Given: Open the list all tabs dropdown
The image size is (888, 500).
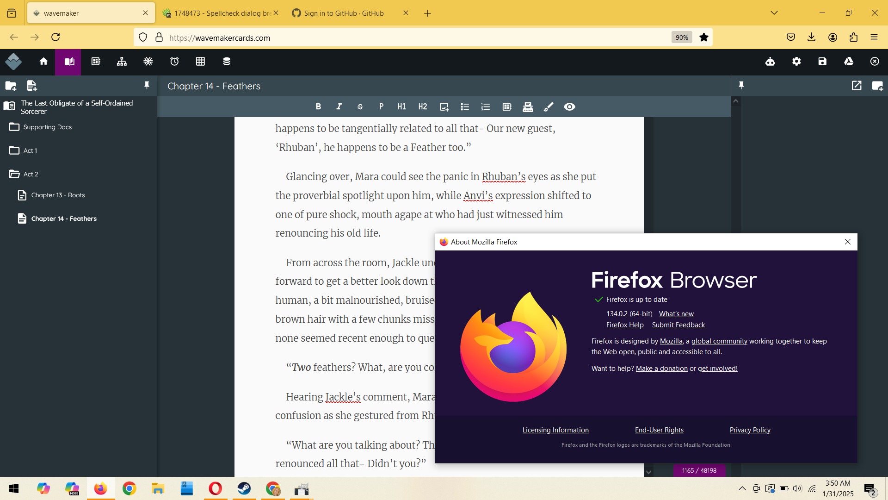Looking at the screenshot, I should [774, 13].
